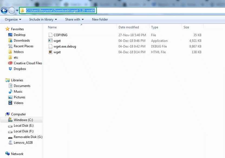Open the recent locations dropdown arrow
Image resolution: width=225 pixels, height=158 pixels.
tap(17, 11)
